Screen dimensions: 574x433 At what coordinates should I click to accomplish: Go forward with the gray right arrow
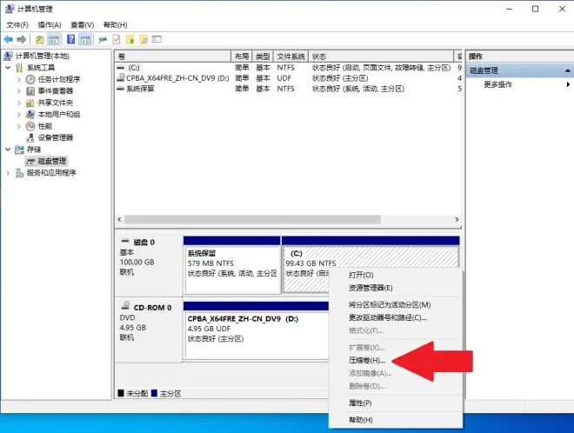[x=21, y=39]
